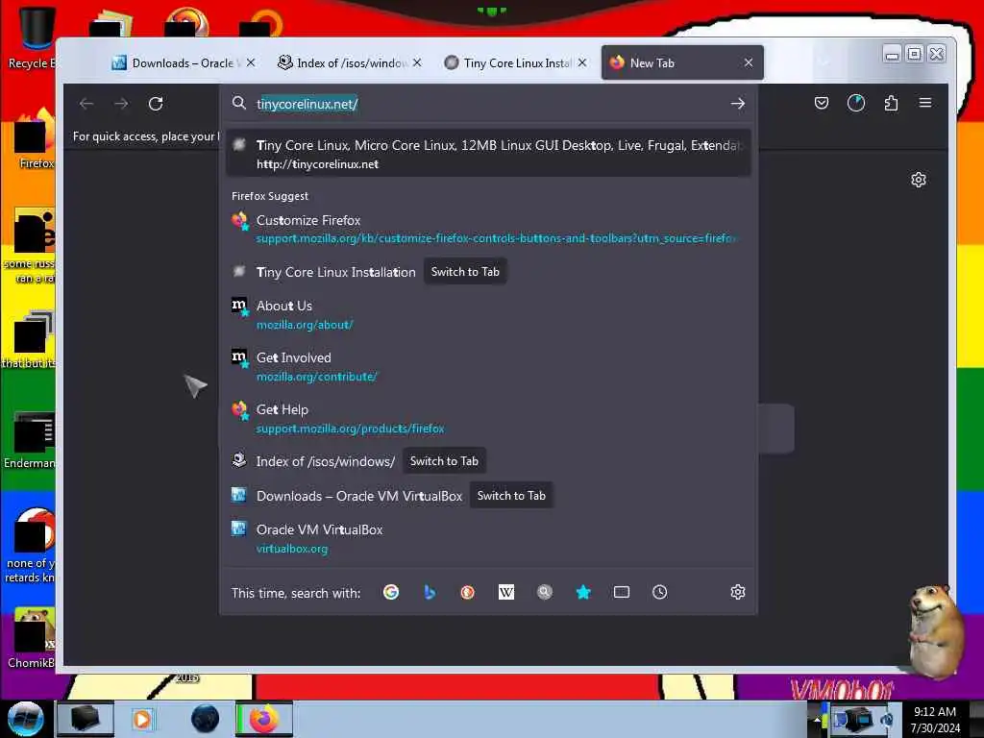
Task: Search this time with Wikipedia
Action: (505, 592)
